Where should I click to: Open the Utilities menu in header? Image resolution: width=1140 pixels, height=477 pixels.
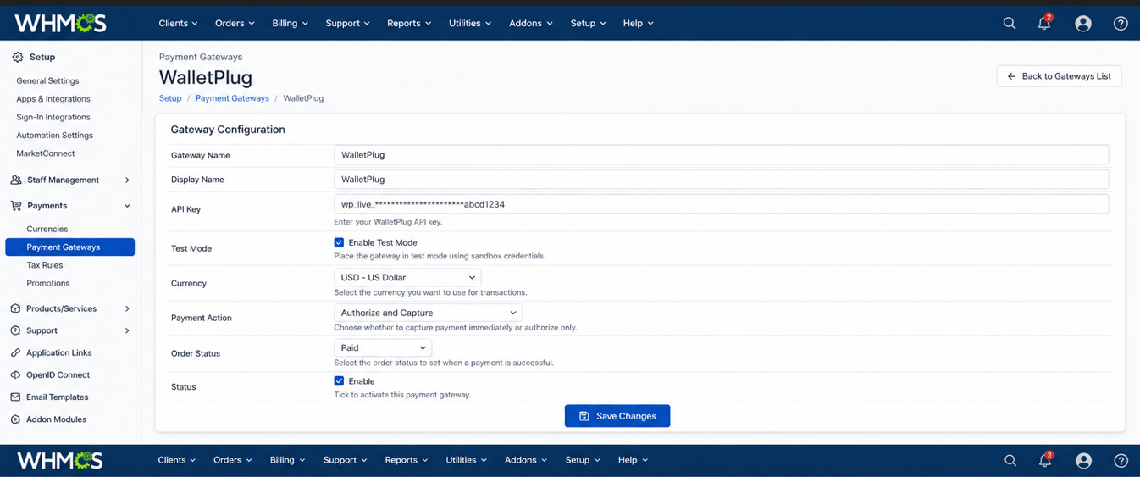pos(470,23)
